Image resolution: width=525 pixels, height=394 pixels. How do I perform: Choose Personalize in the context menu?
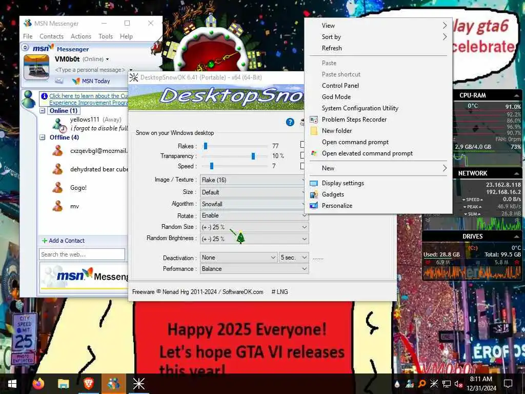378,206
